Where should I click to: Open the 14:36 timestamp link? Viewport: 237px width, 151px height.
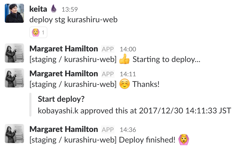tap(128, 130)
